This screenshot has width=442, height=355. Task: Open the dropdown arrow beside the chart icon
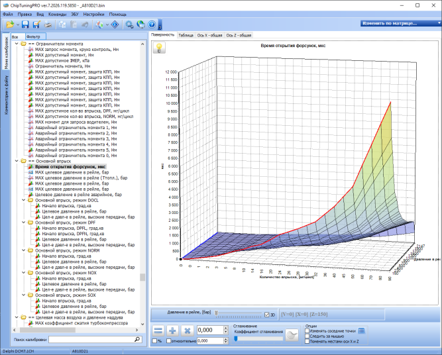click(x=107, y=25)
